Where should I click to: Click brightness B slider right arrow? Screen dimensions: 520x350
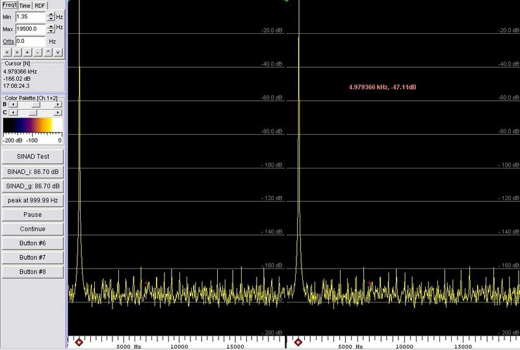click(x=58, y=104)
